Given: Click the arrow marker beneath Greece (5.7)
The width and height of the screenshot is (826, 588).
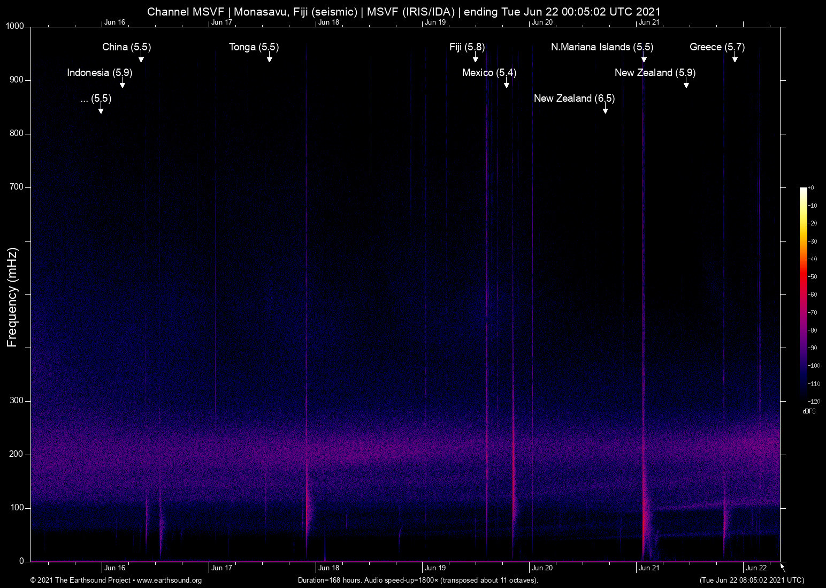Looking at the screenshot, I should pyautogui.click(x=735, y=58).
